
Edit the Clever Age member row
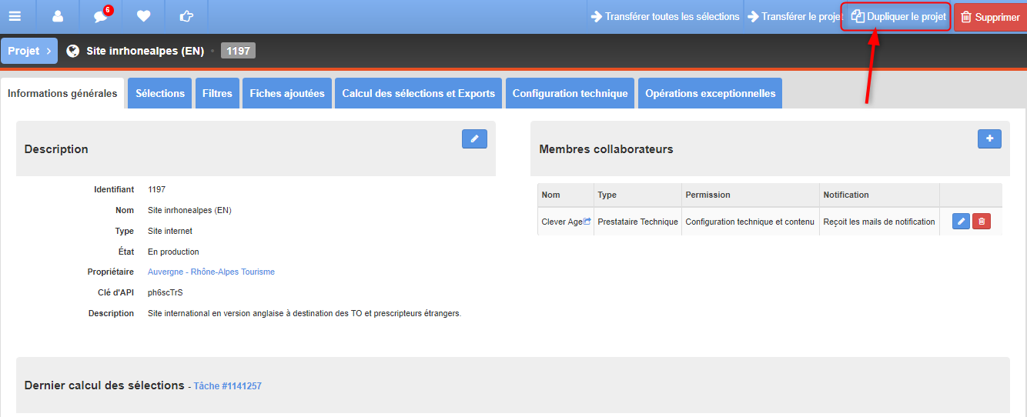[961, 222]
